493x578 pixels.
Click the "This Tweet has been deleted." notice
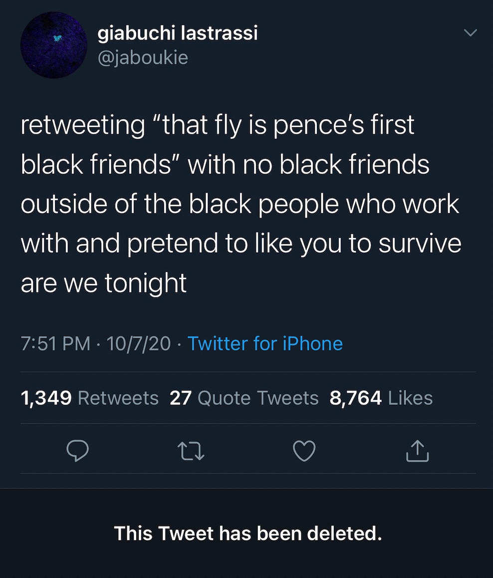(247, 533)
